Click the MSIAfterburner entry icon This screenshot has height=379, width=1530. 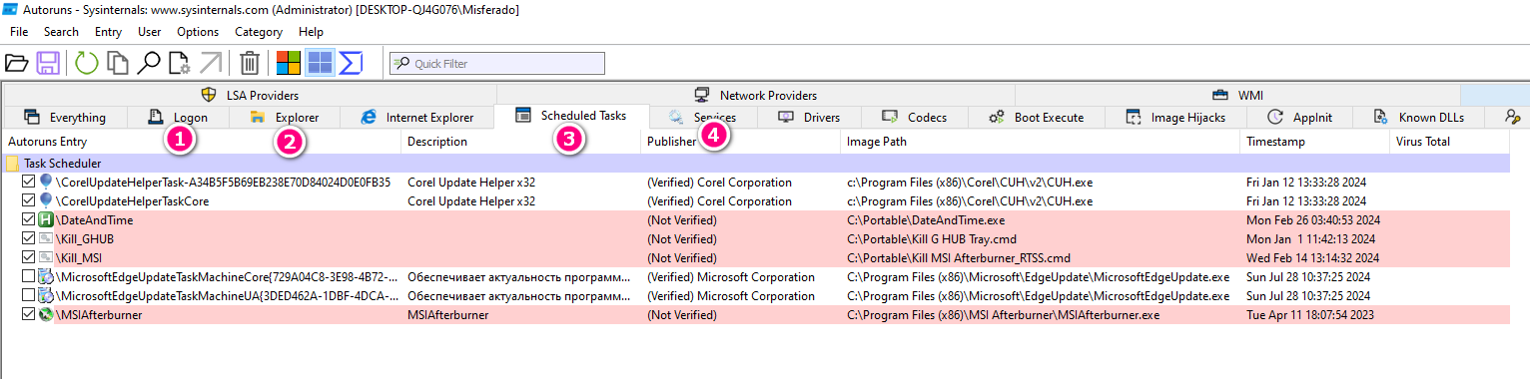[x=45, y=314]
